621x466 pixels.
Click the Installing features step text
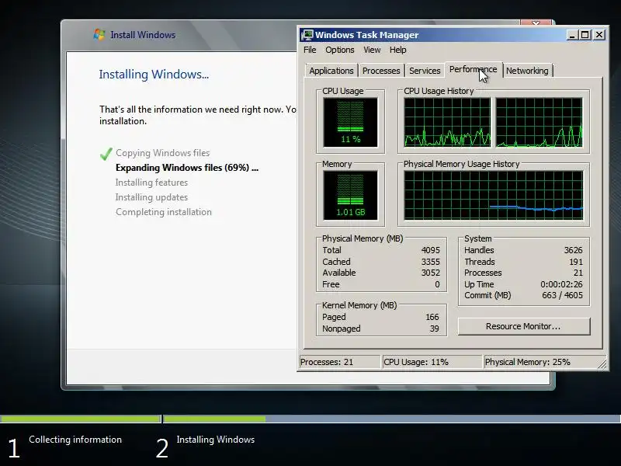pos(151,183)
